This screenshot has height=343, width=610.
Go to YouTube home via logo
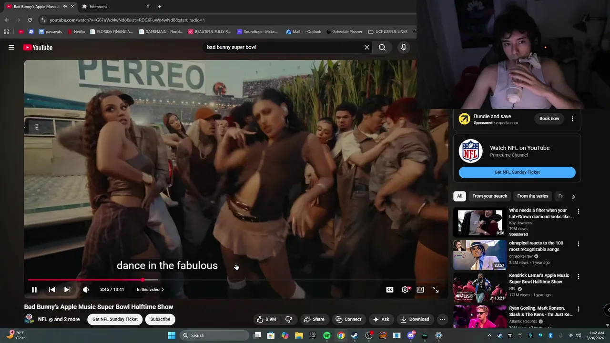click(38, 47)
